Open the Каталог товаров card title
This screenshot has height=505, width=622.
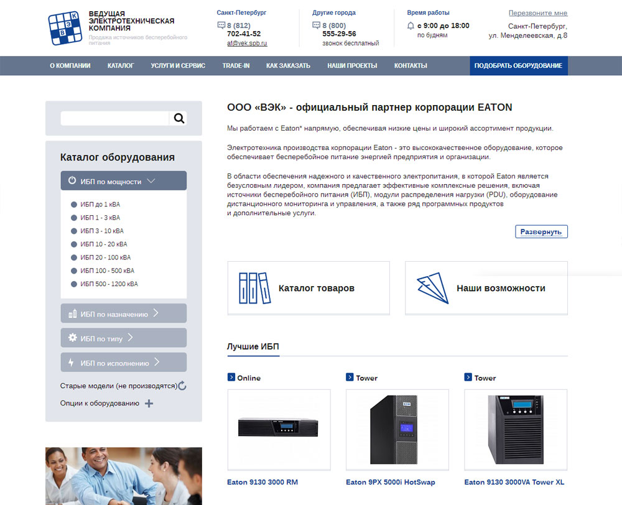click(317, 289)
